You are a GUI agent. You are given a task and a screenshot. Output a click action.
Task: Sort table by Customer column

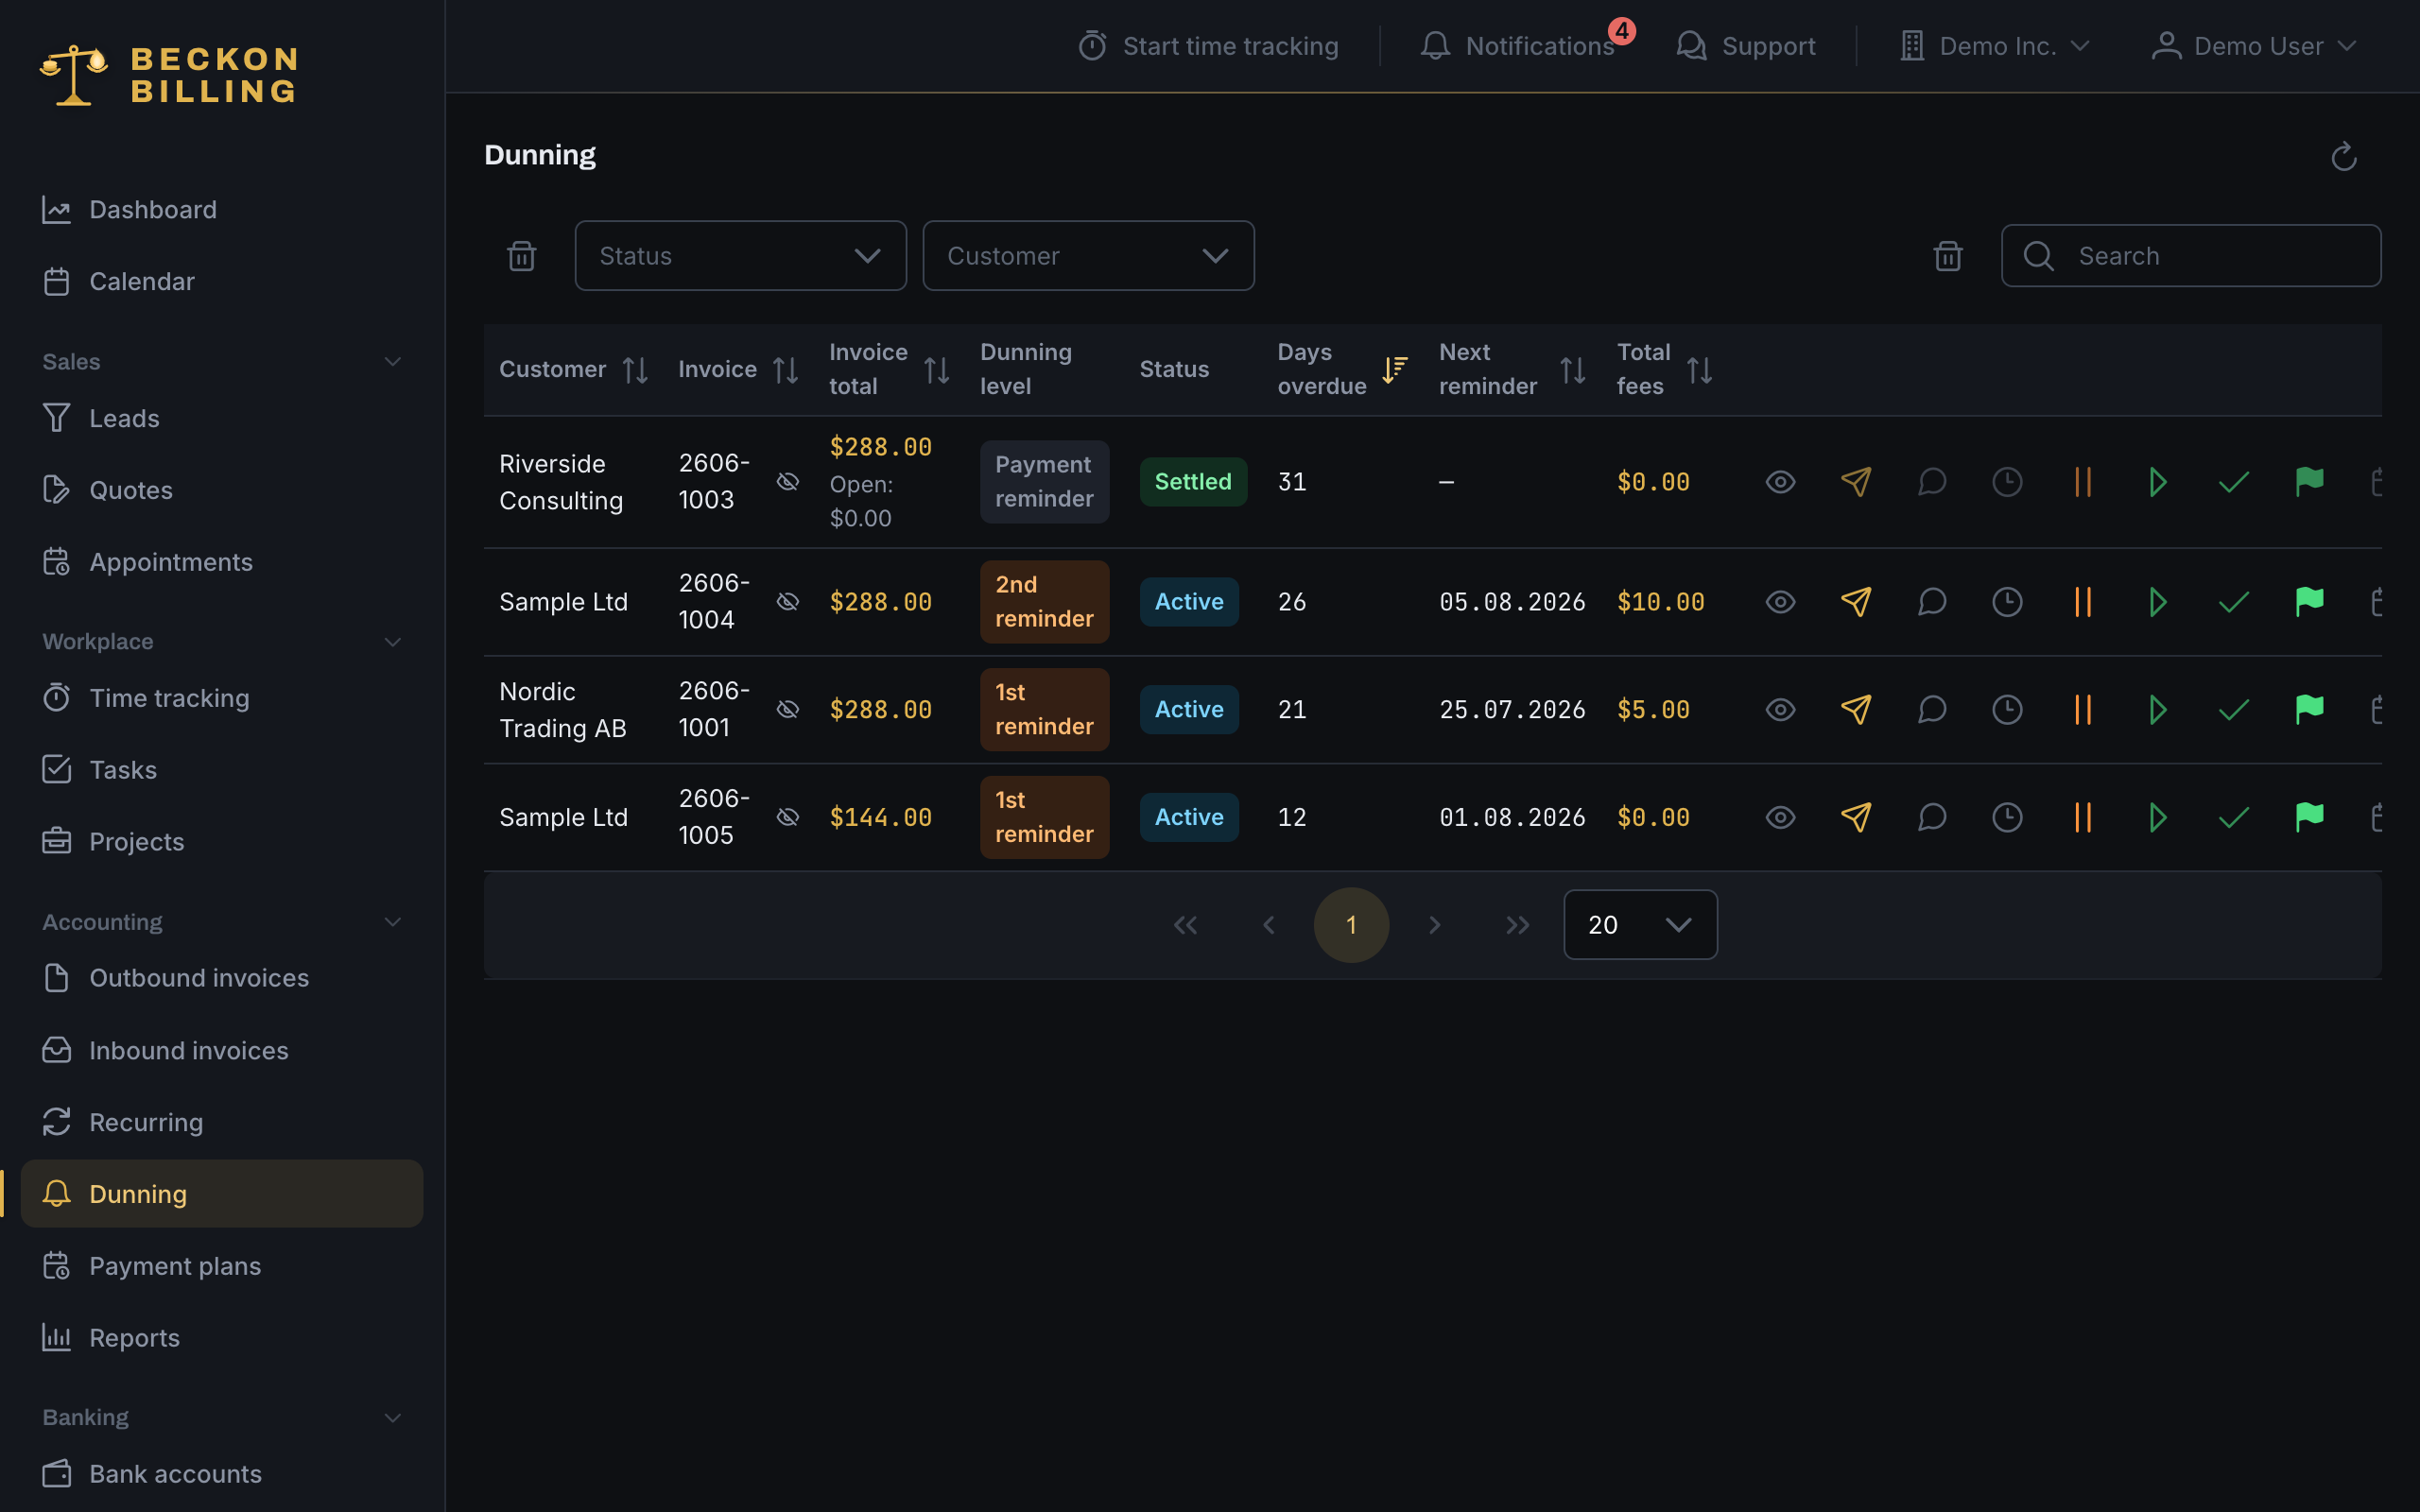tap(574, 370)
